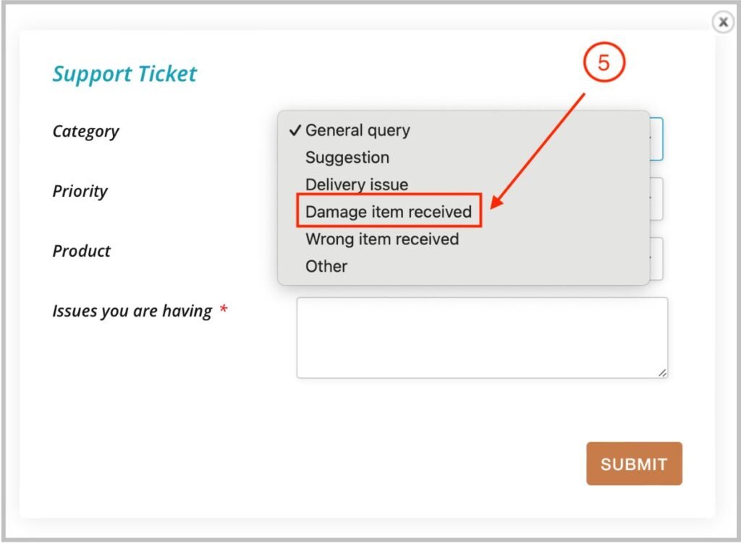Click the text area resize handle

click(x=662, y=372)
